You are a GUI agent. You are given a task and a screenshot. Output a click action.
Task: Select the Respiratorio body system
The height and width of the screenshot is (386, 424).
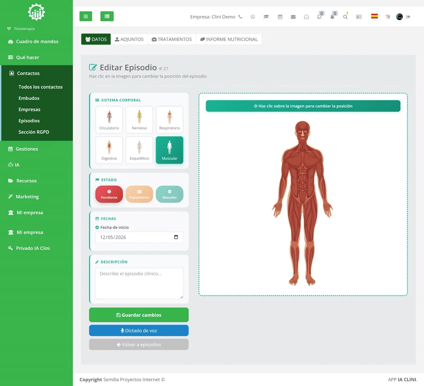170,119
